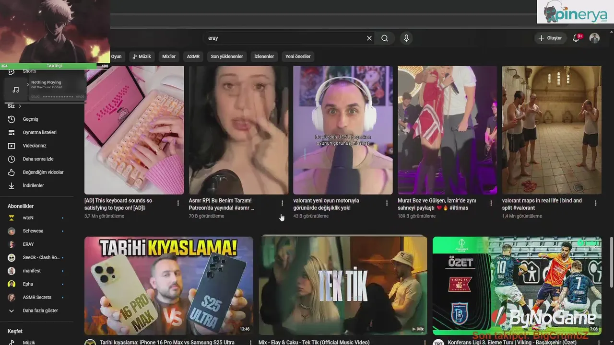614x345 pixels.
Task: Select the Mix'ler filter chip
Action: [169, 57]
